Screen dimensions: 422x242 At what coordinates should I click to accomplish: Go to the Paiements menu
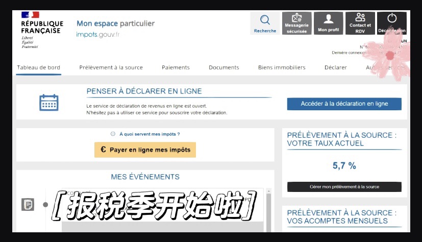point(176,67)
